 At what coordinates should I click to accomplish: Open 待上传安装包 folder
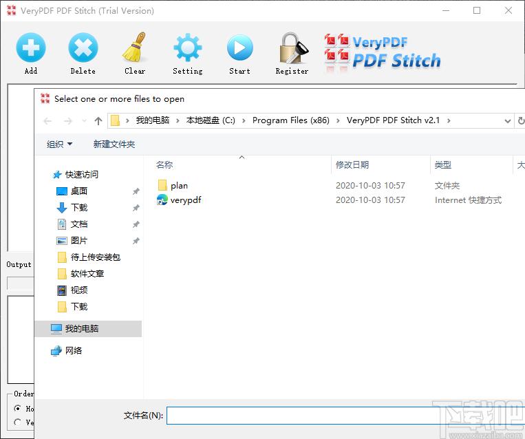(96, 257)
